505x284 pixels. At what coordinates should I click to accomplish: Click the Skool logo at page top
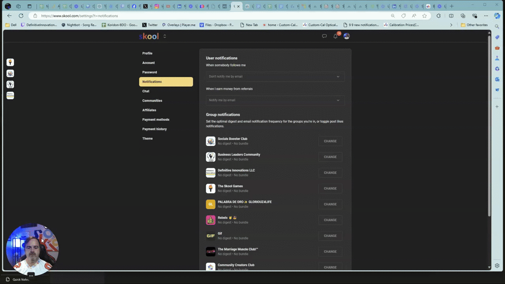click(x=148, y=36)
